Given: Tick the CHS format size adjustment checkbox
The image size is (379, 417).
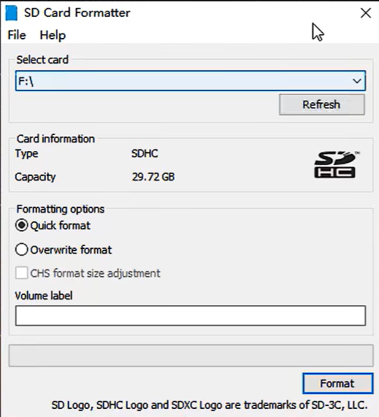Looking at the screenshot, I should [22, 273].
